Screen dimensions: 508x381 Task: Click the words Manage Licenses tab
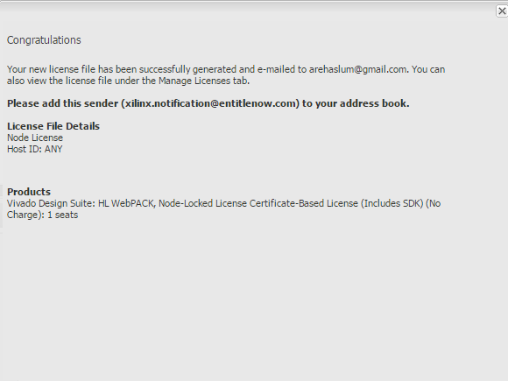click(x=203, y=81)
